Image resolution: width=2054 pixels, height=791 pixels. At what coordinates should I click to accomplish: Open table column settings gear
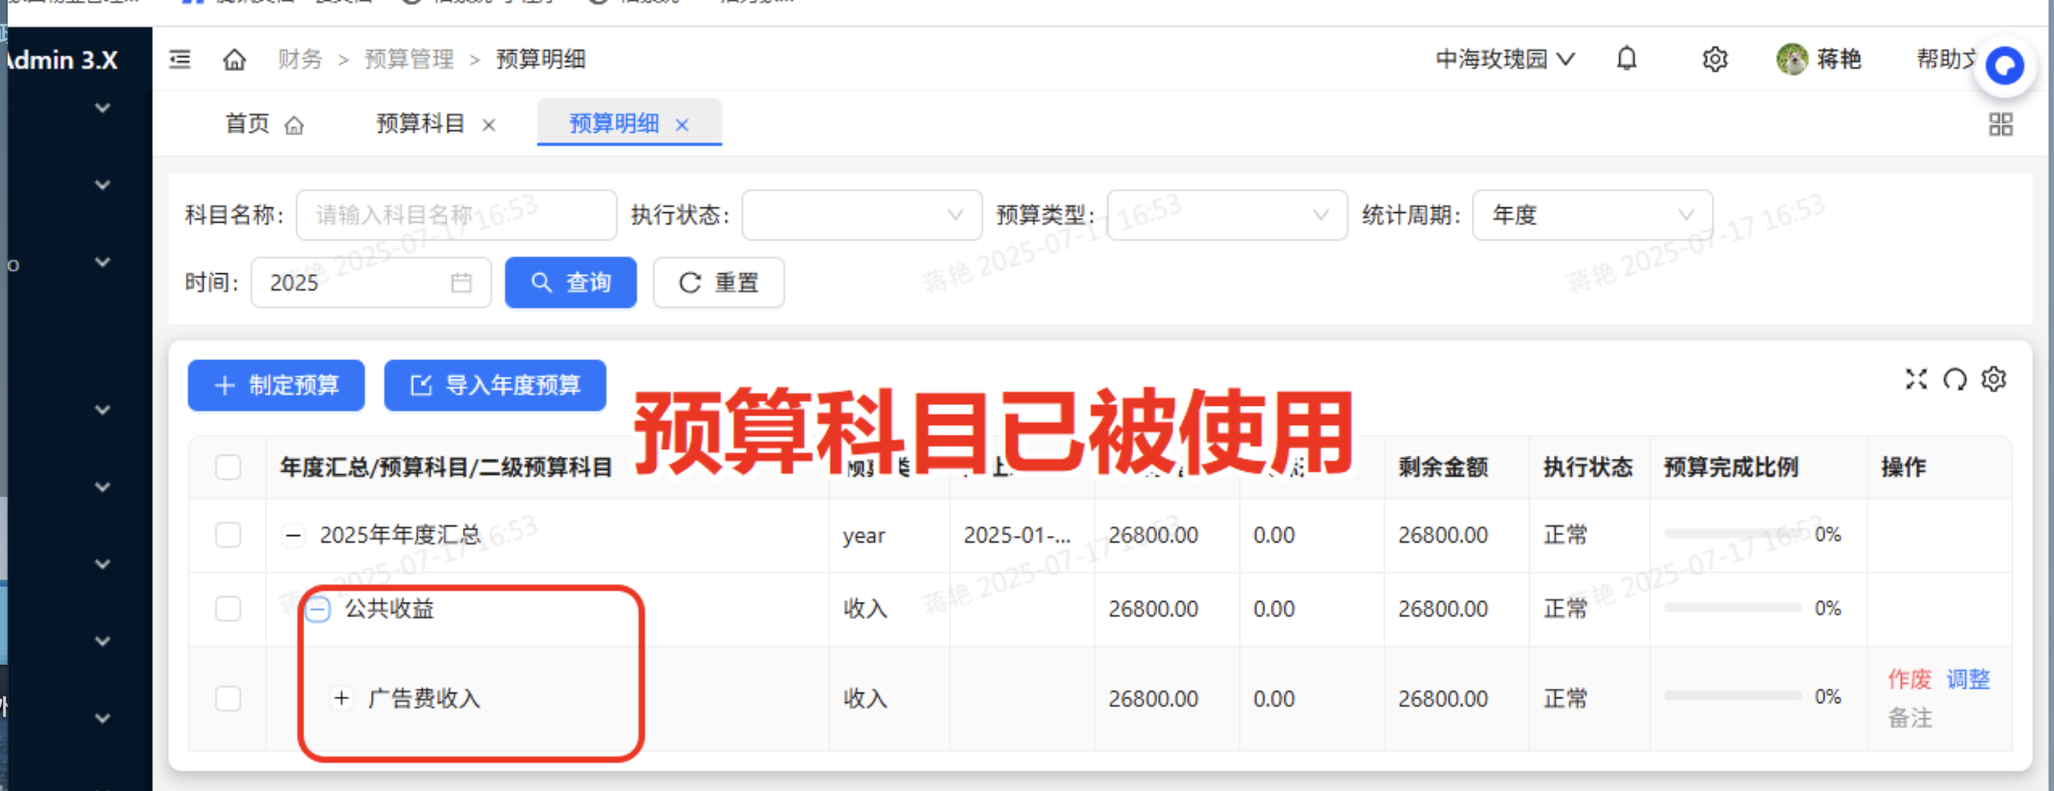(x=1994, y=379)
